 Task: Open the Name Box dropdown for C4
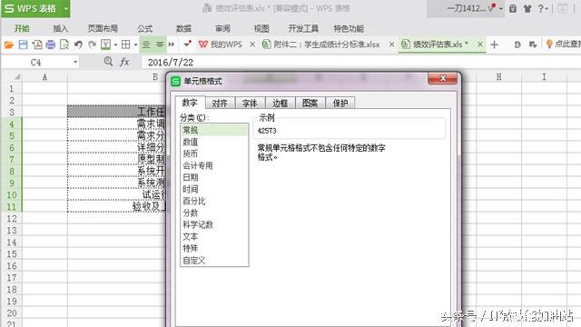click(75, 62)
